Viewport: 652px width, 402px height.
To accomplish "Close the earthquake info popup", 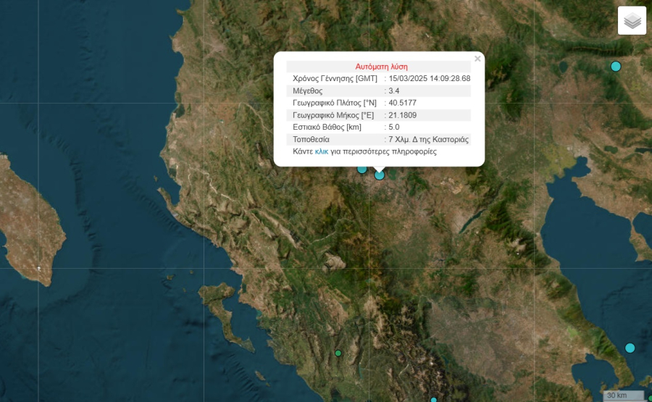I will point(477,59).
